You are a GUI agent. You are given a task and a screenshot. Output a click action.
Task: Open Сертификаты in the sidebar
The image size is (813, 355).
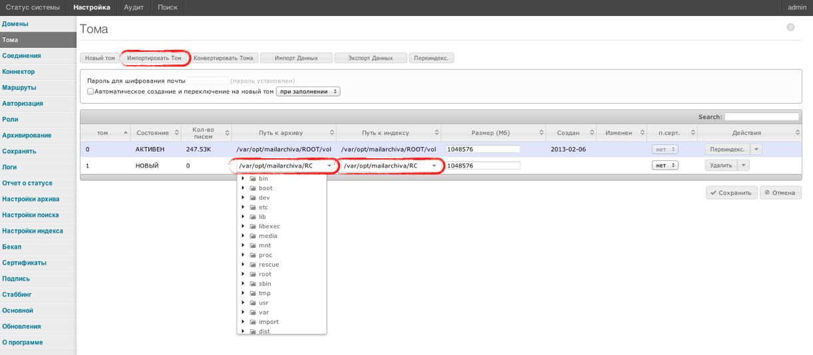click(38, 263)
